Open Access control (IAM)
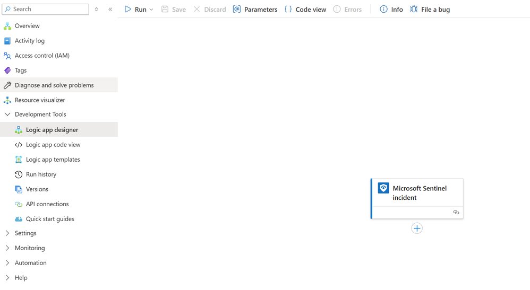530x290 pixels. (59, 55)
